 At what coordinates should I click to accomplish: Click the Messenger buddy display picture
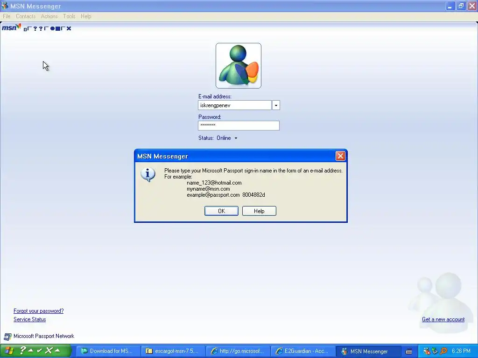239,66
